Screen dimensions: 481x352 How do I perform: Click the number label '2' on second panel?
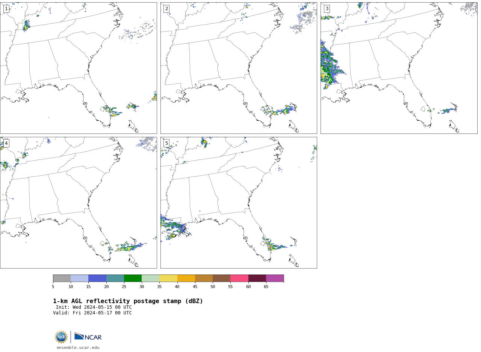coord(166,9)
